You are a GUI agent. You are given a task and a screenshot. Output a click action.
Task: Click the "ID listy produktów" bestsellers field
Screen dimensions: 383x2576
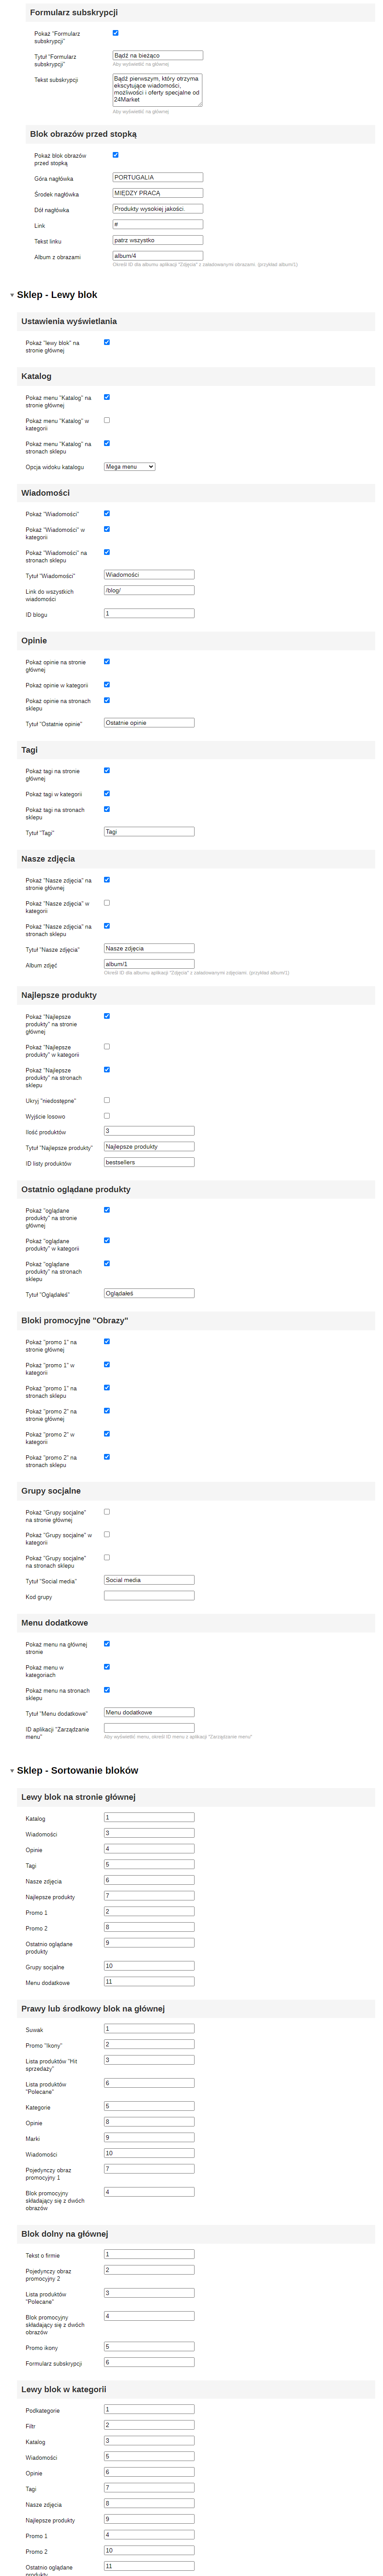pyautogui.click(x=149, y=1162)
